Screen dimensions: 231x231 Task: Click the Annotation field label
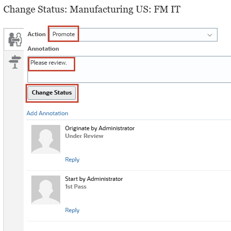coord(43,49)
